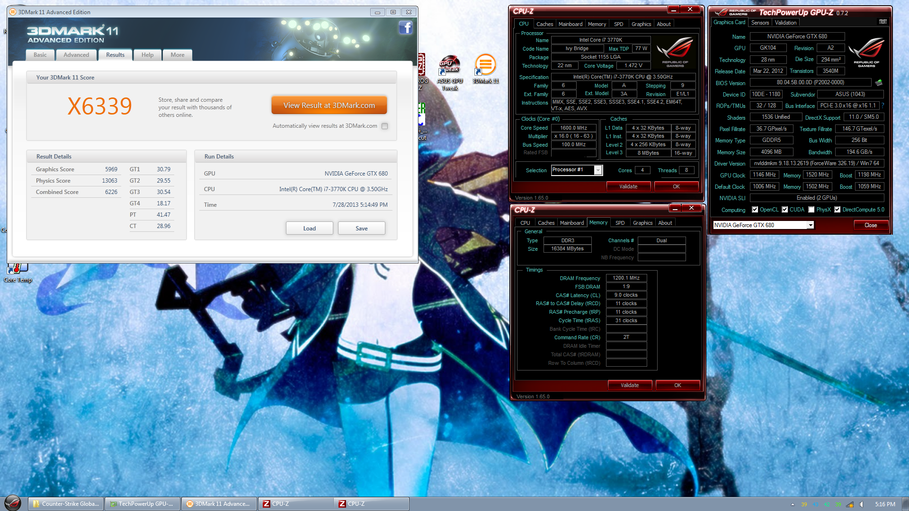Viewport: 909px width, 511px height.
Task: Click the Driver Version field in GPU-Z
Action: [817, 163]
